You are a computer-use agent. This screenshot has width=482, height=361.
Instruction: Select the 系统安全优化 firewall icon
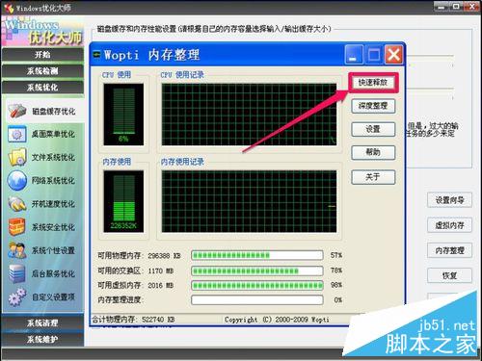pos(16,227)
